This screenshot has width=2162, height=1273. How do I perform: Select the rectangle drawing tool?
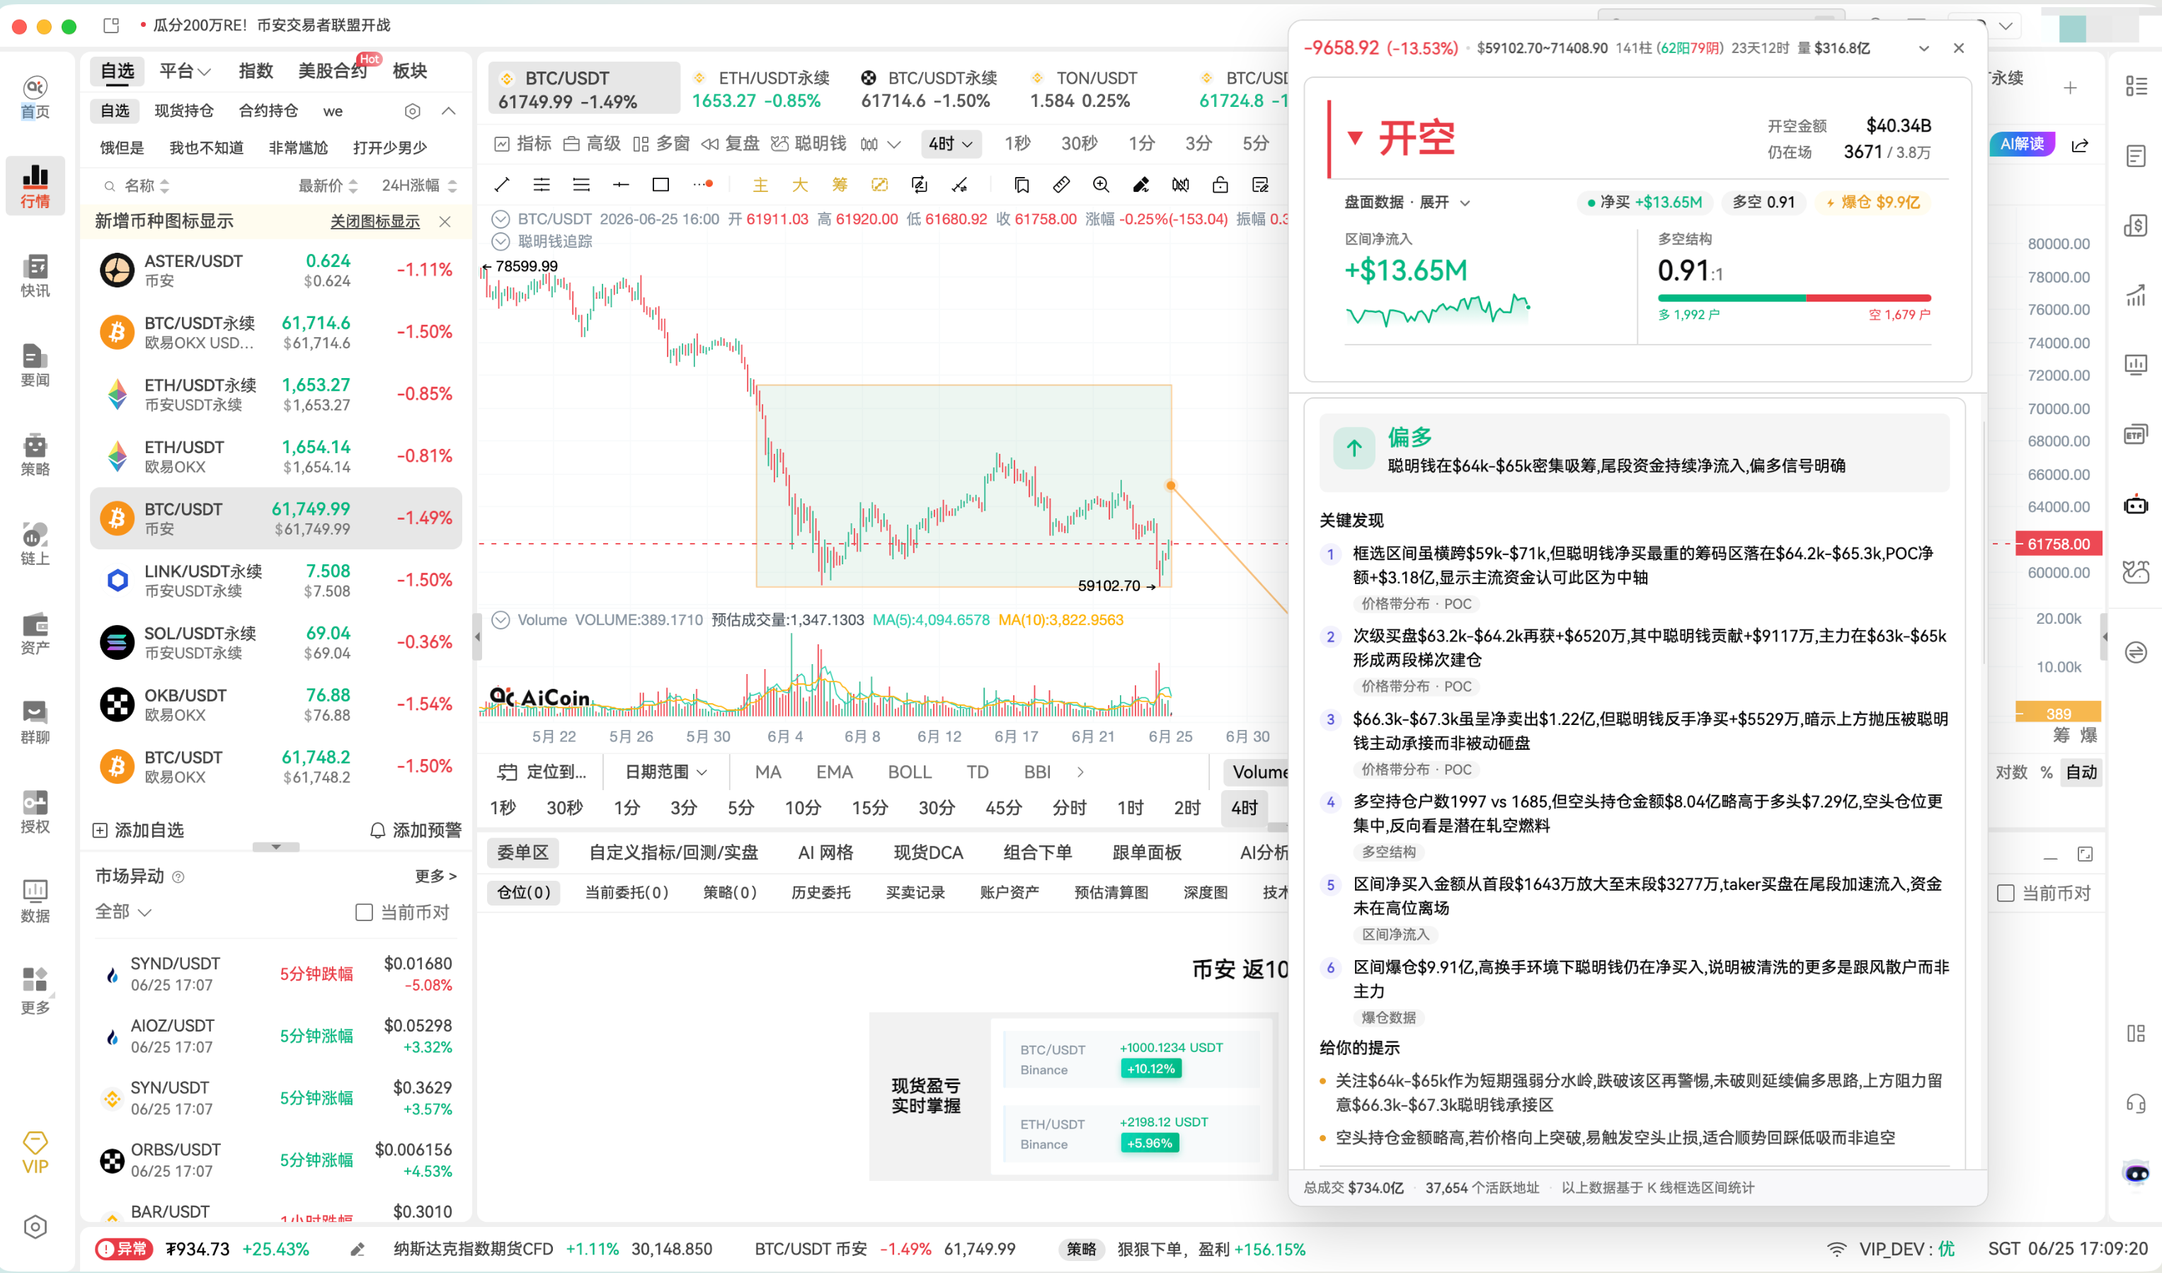[x=660, y=184]
